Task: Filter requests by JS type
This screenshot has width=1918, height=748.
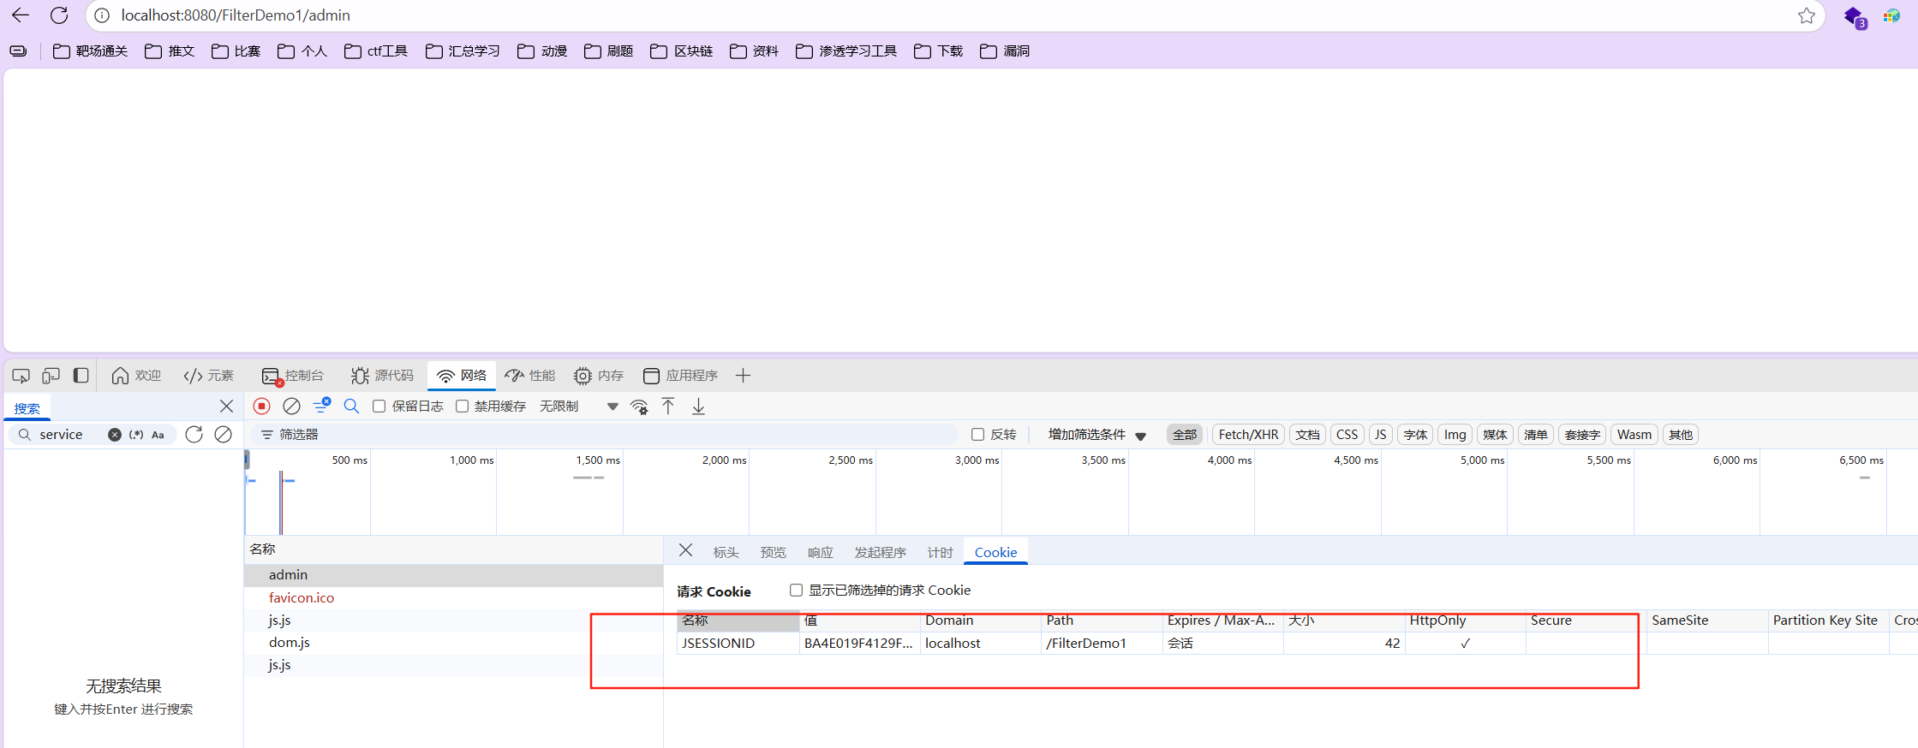Action: [x=1380, y=435]
